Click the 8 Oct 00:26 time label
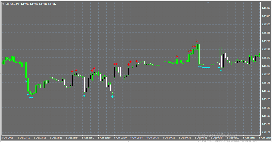Viewport: 274px width, 142px height. 169,138
